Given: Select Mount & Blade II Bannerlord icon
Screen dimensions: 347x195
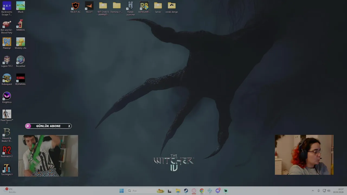Looking at the screenshot, I should click(7, 135).
